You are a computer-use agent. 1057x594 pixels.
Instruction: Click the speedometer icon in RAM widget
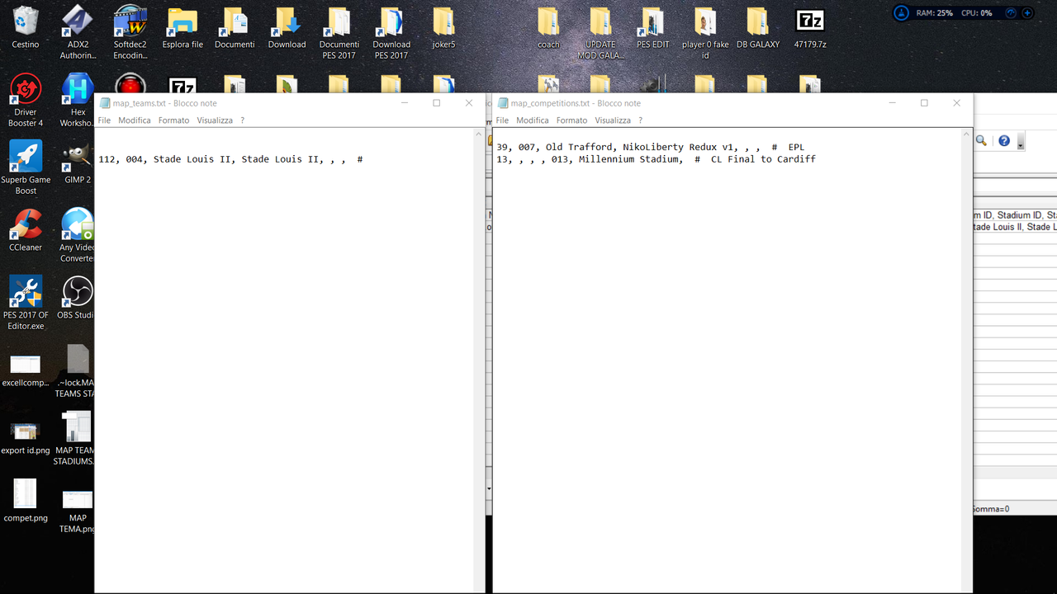(1010, 12)
